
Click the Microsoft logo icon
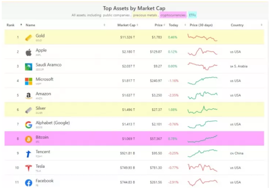coord(29,81)
